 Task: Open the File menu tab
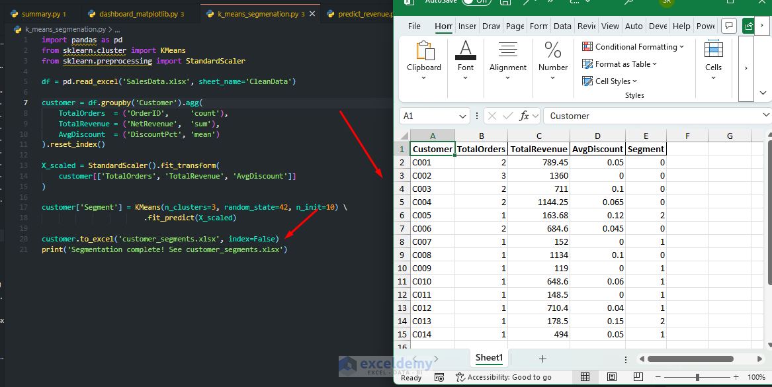click(415, 26)
